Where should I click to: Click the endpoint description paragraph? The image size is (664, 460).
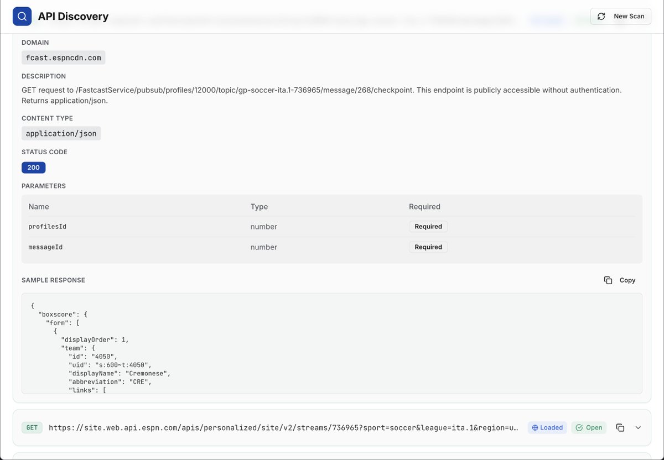point(321,95)
